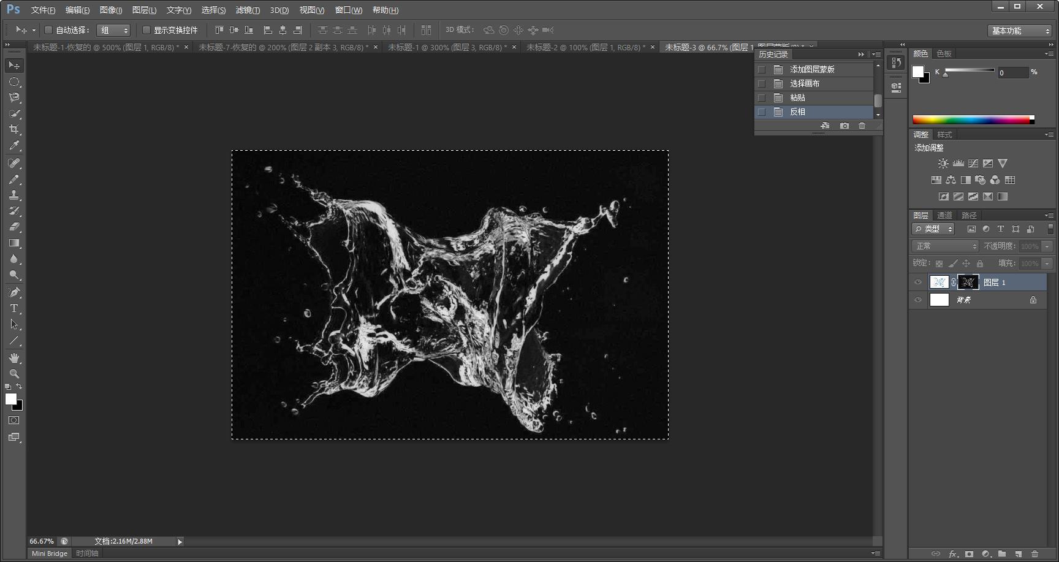Select the 粘贴 history state
This screenshot has width=1059, height=562.
point(797,97)
